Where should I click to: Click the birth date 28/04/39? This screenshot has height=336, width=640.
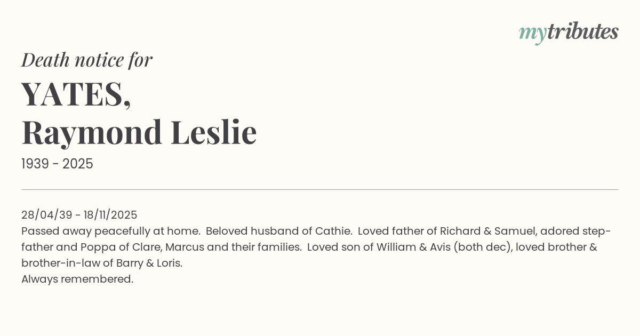[x=46, y=215]
